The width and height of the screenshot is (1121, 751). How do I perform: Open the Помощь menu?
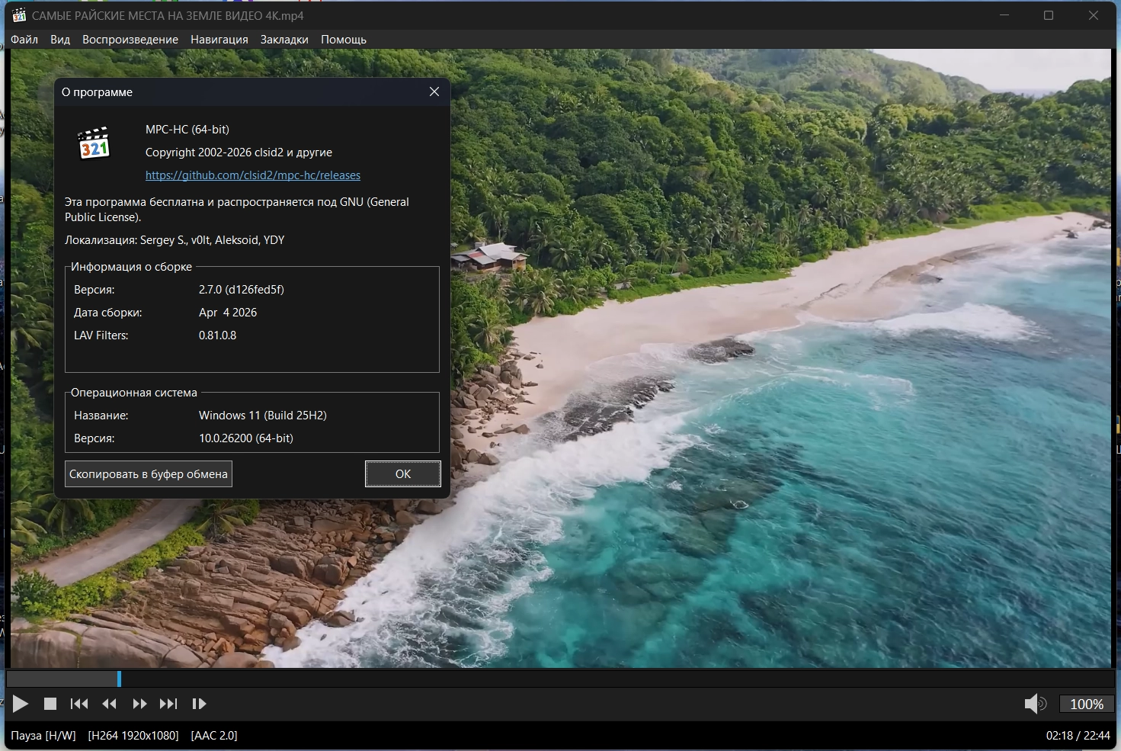(x=344, y=40)
